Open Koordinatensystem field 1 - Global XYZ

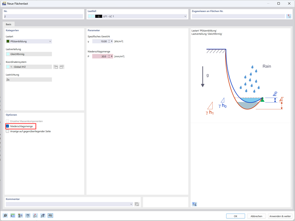coord(29,67)
